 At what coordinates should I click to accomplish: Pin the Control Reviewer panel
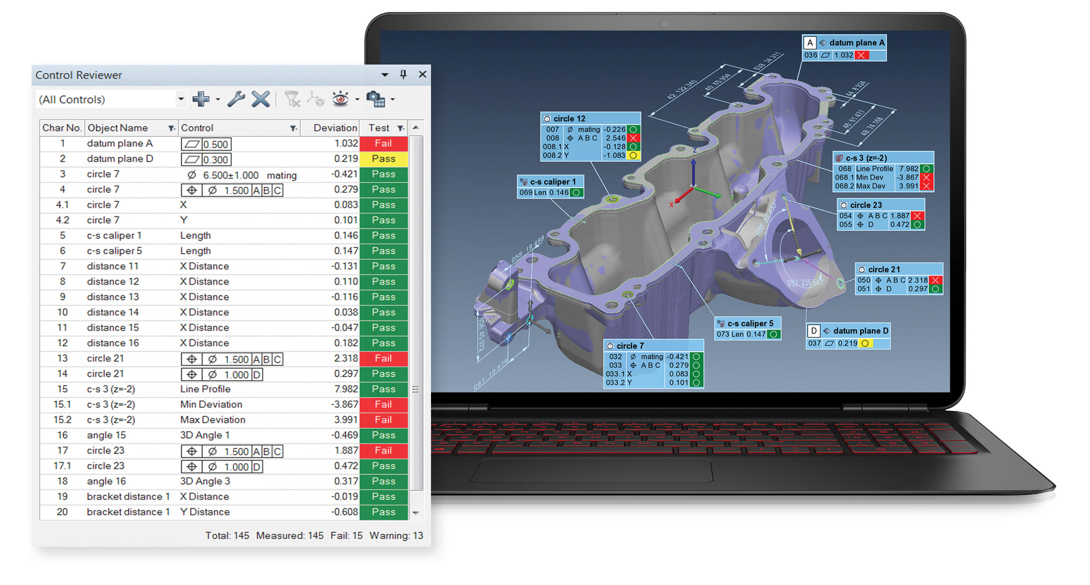(x=403, y=74)
